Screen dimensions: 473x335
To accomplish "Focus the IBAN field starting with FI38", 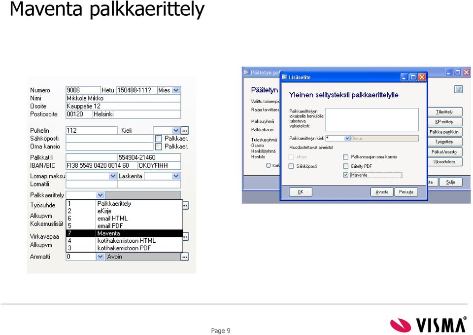I will pyautogui.click(x=101, y=166).
